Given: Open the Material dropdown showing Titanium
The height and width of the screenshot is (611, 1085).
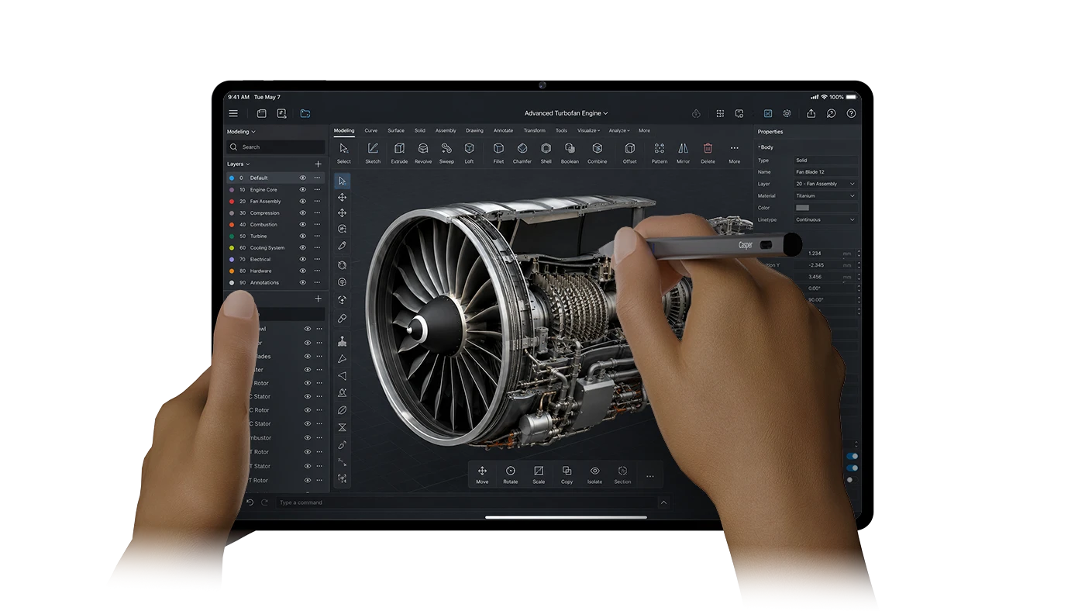Looking at the screenshot, I should click(825, 196).
